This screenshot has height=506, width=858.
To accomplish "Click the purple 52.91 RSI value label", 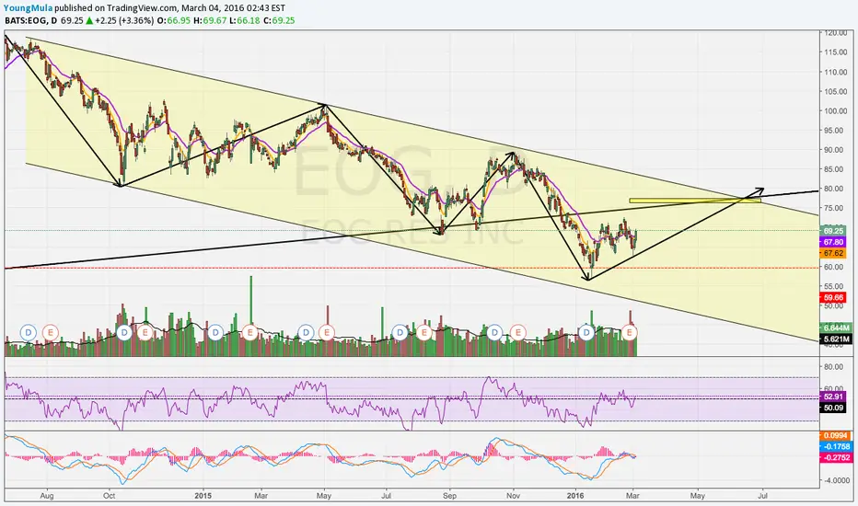I will 833,397.
